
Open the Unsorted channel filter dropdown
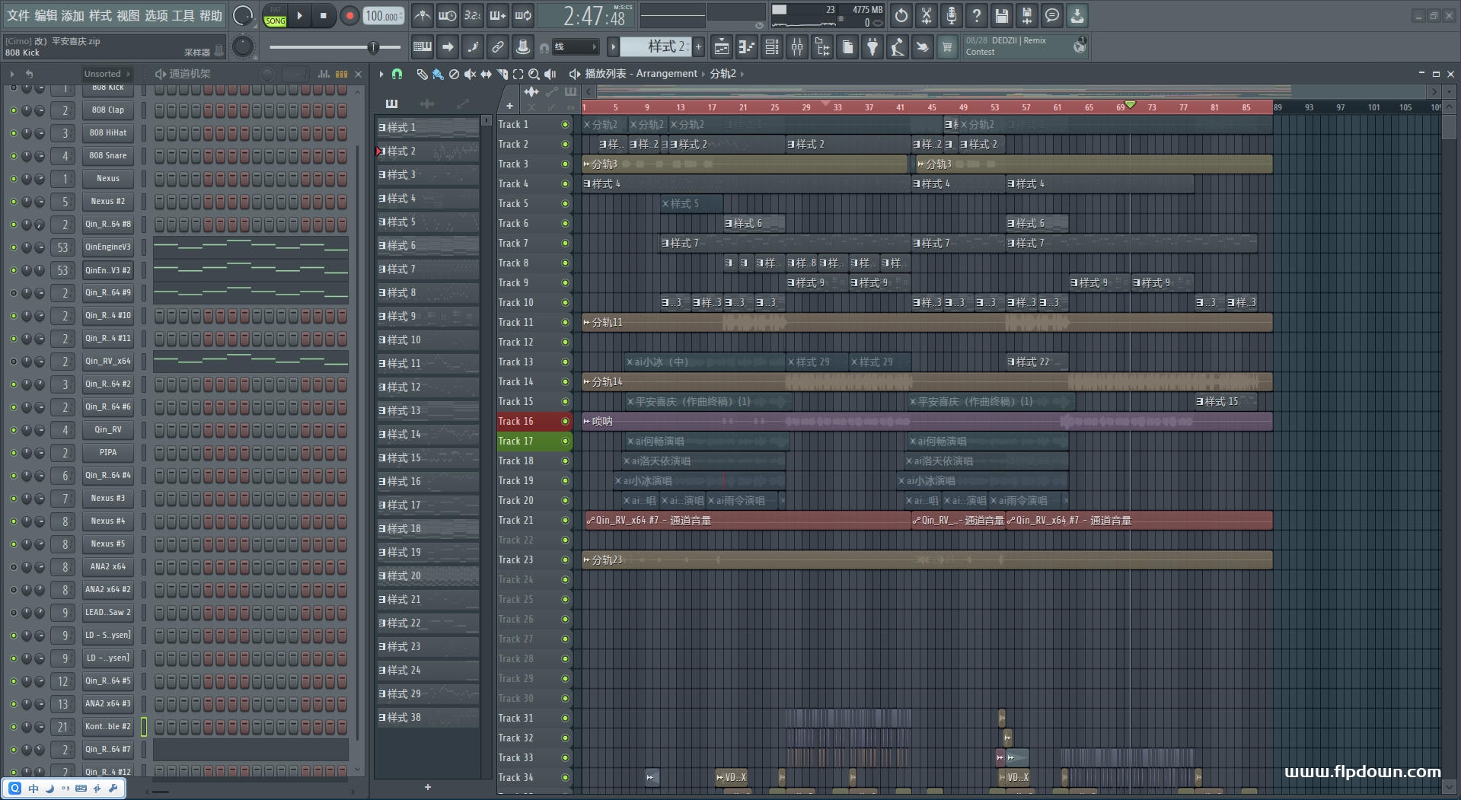tap(107, 74)
